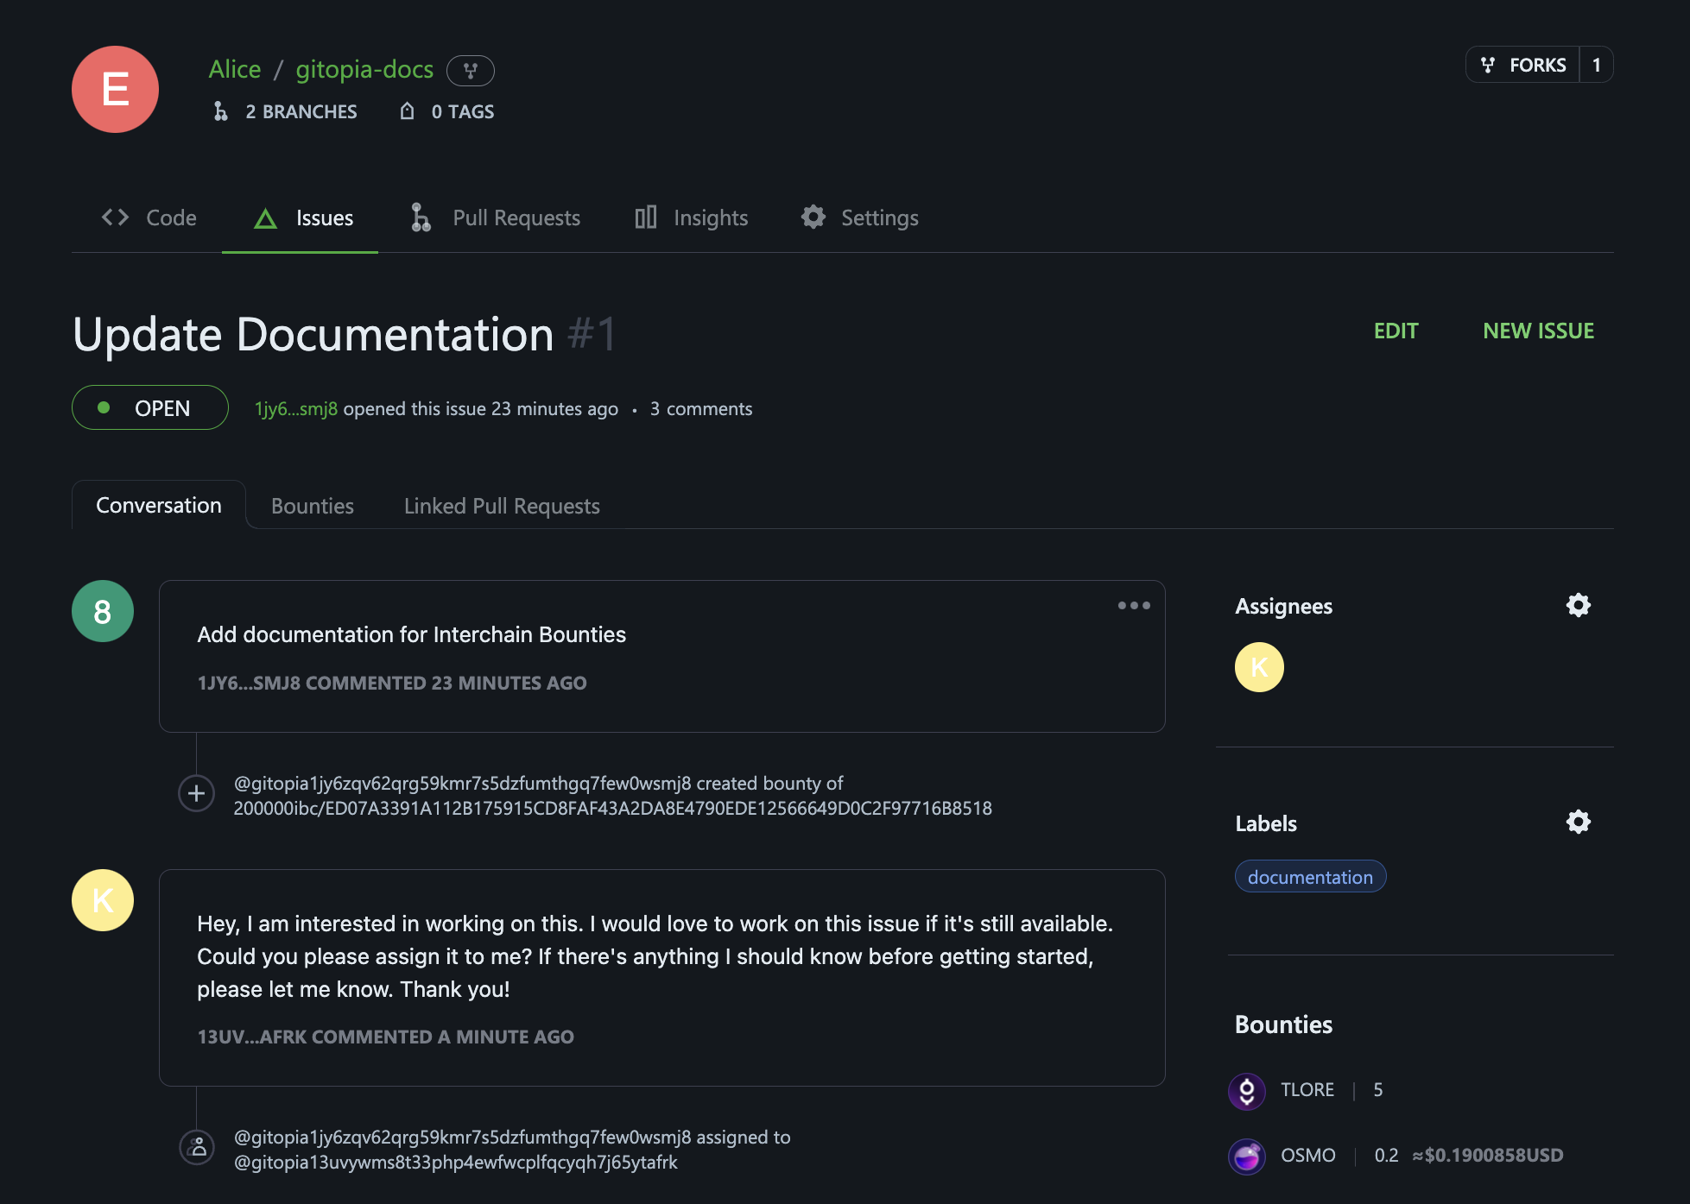Switch to the Conversation tab
The width and height of the screenshot is (1690, 1204).
click(159, 505)
